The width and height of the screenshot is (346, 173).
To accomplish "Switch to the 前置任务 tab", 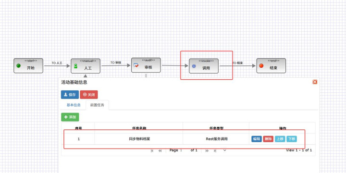I will [x=97, y=105].
